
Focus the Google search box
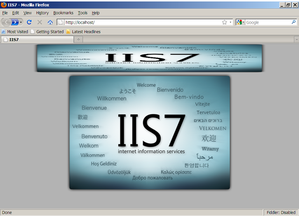268,22
